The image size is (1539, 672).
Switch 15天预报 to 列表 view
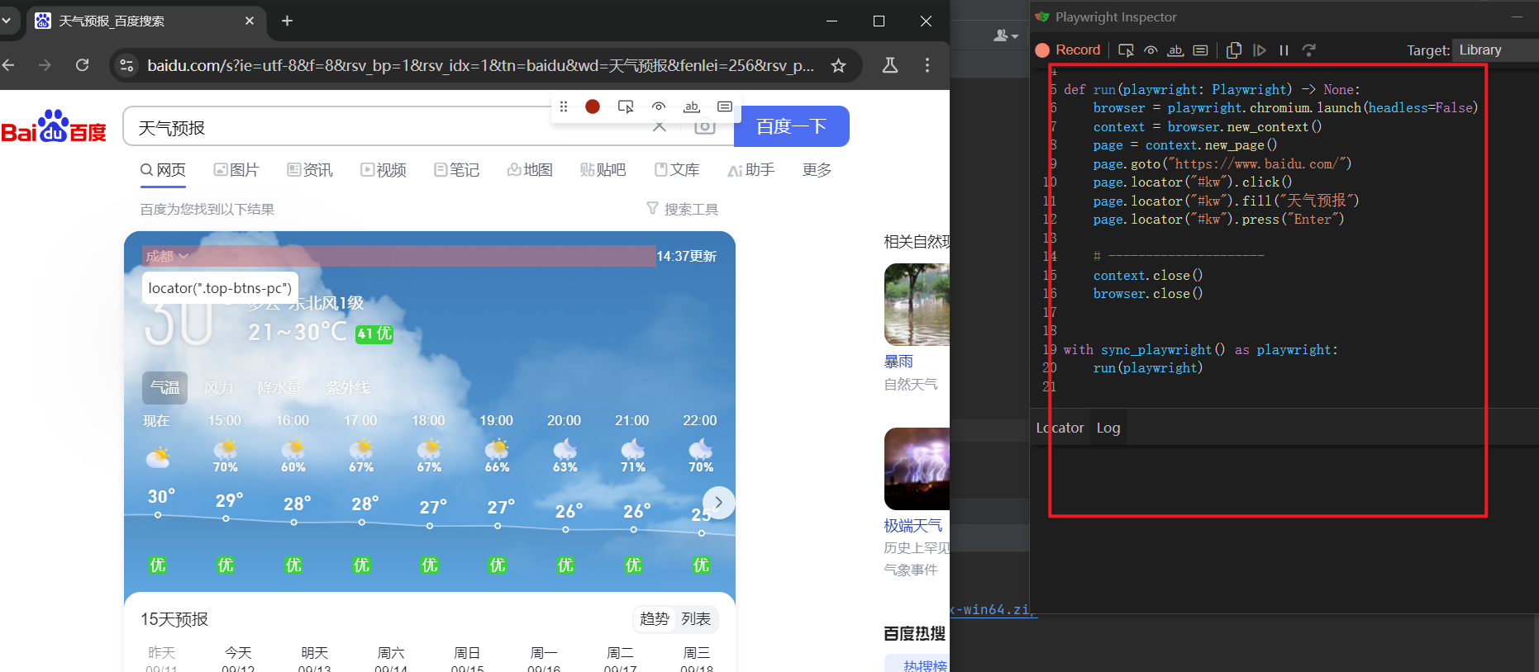coord(696,619)
